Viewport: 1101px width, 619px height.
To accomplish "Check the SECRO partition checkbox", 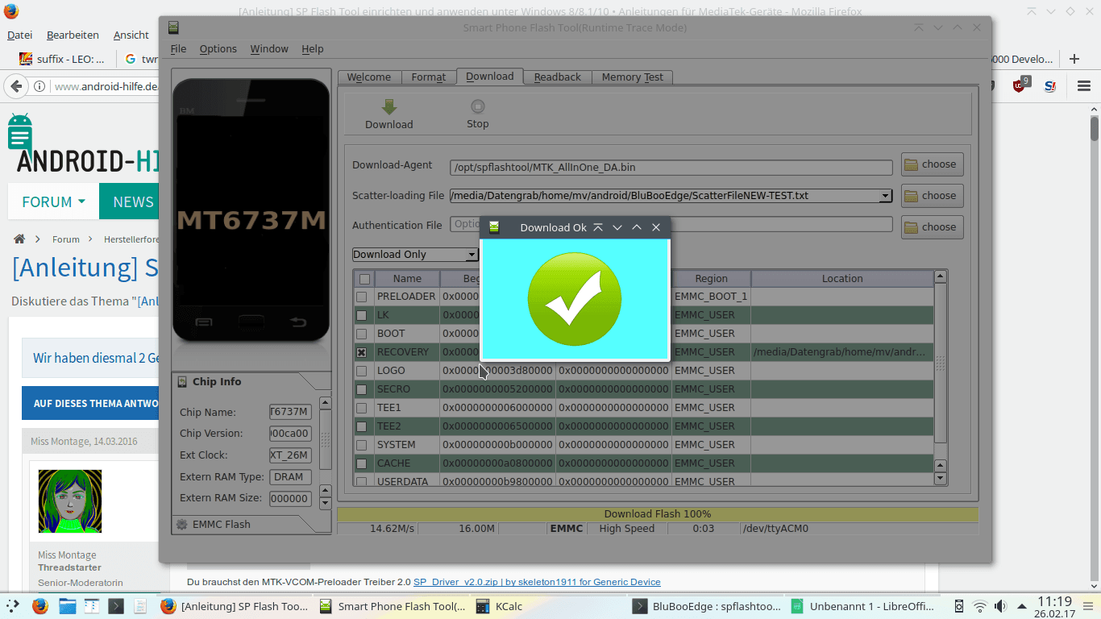I will [x=362, y=389].
